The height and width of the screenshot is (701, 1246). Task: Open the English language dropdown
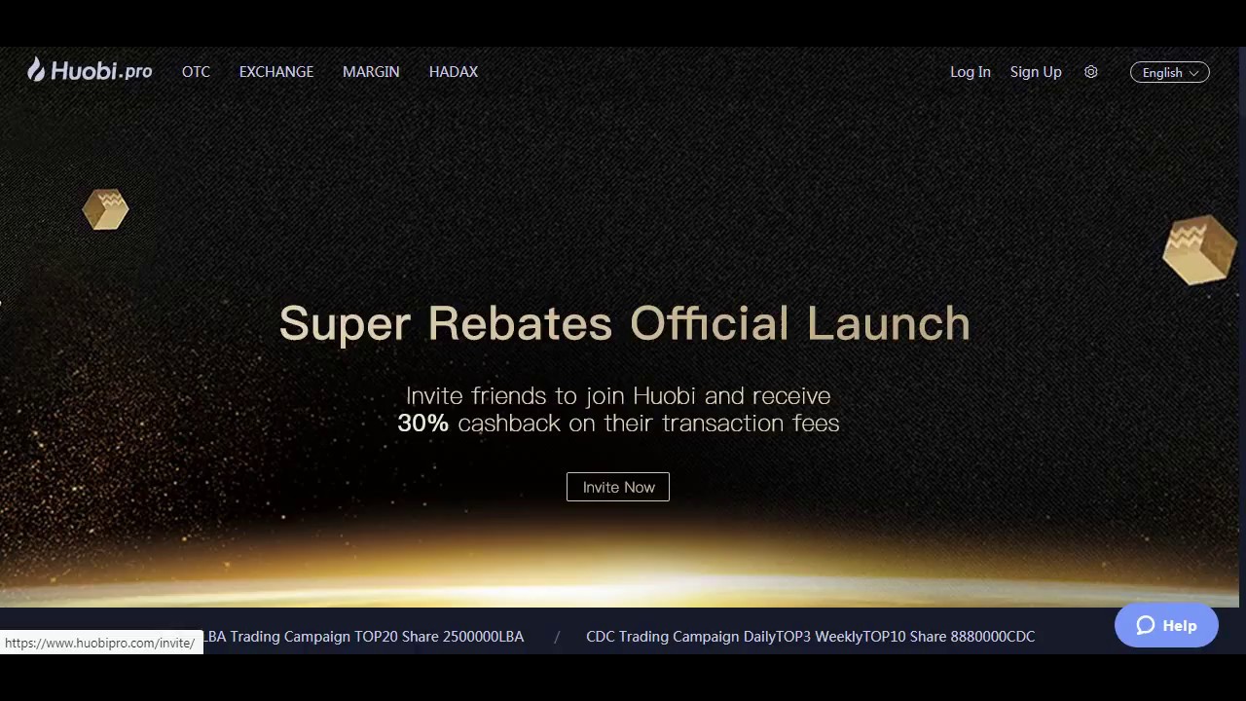click(1169, 72)
